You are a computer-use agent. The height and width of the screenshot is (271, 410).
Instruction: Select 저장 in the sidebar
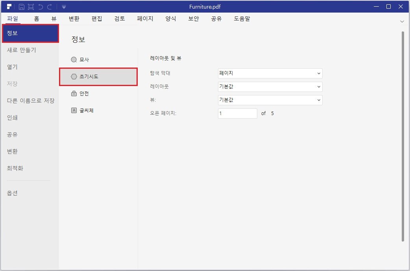(x=12, y=84)
